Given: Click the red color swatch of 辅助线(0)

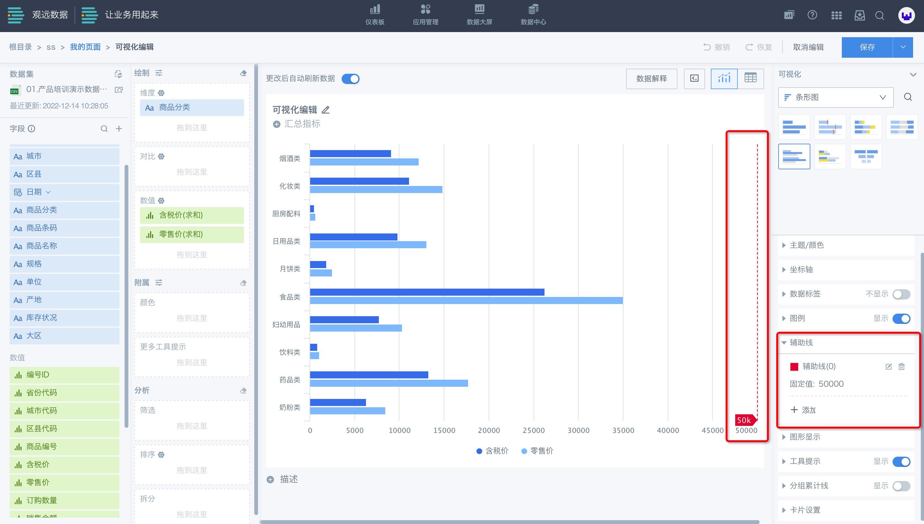Looking at the screenshot, I should [794, 367].
